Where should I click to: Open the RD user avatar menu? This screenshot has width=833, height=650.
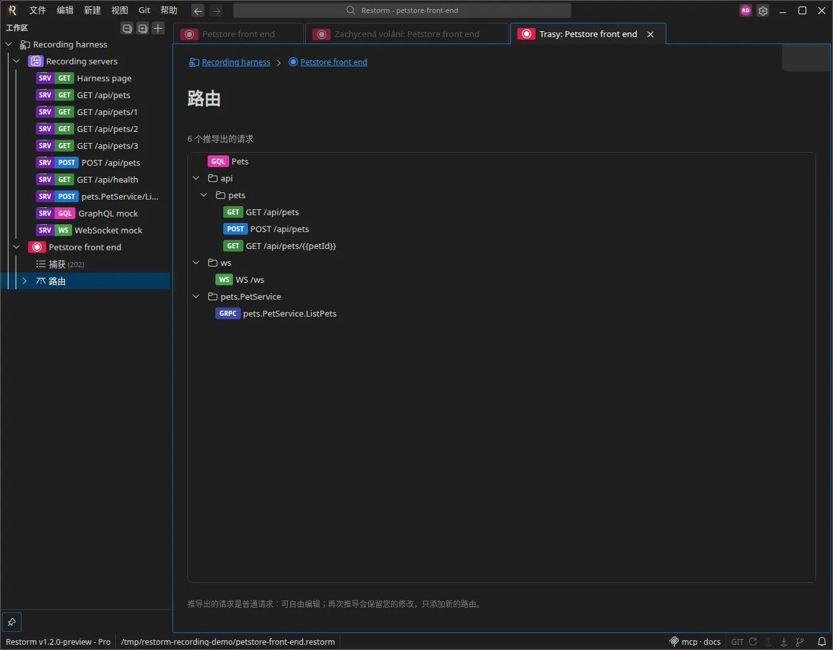tap(746, 10)
